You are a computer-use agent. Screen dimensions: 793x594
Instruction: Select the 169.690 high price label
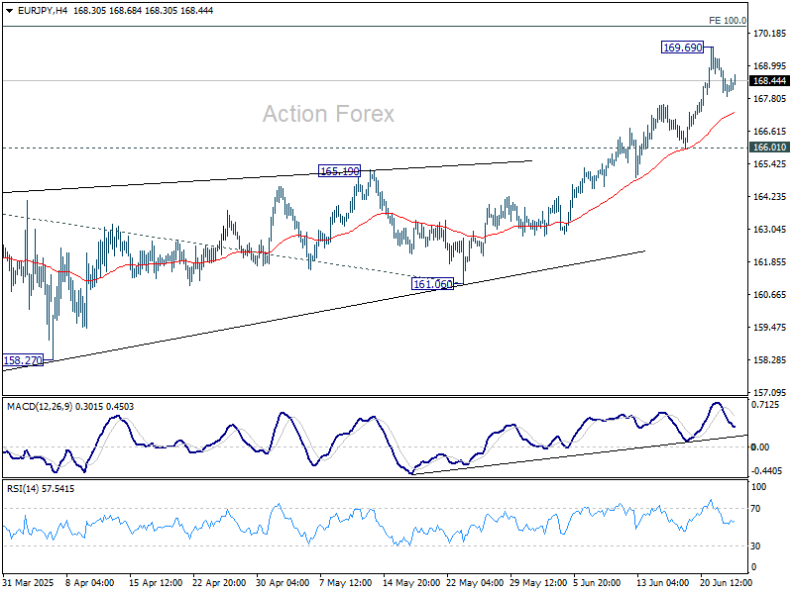pyautogui.click(x=683, y=48)
